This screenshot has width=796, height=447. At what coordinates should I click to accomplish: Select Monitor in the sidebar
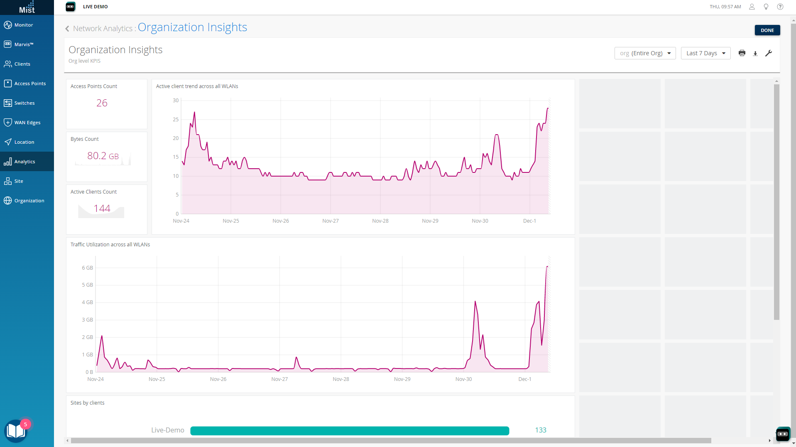click(24, 25)
